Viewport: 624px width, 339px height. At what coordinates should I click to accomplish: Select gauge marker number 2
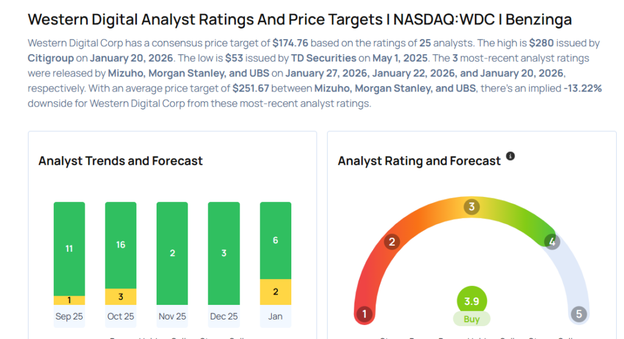392,242
